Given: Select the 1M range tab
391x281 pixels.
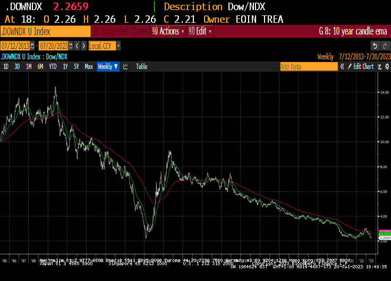Looking at the screenshot, I should 29,66.
